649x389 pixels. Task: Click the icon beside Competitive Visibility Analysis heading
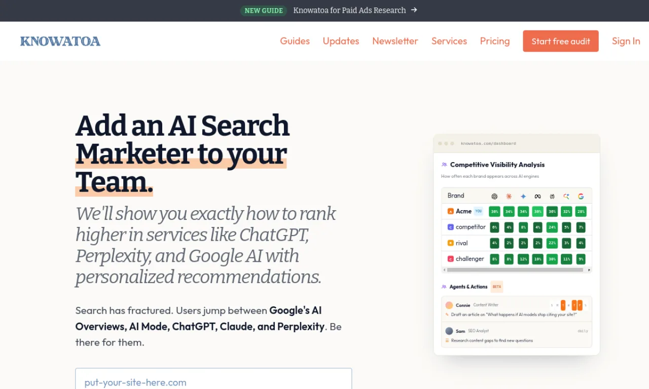pyautogui.click(x=444, y=165)
